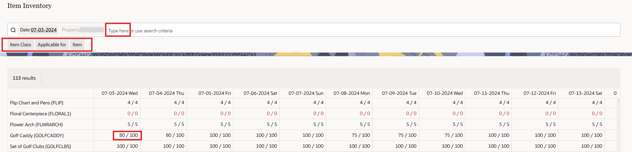This screenshot has height=152, width=632.
Task: Choose the Item search criterion
Action: pyautogui.click(x=77, y=45)
